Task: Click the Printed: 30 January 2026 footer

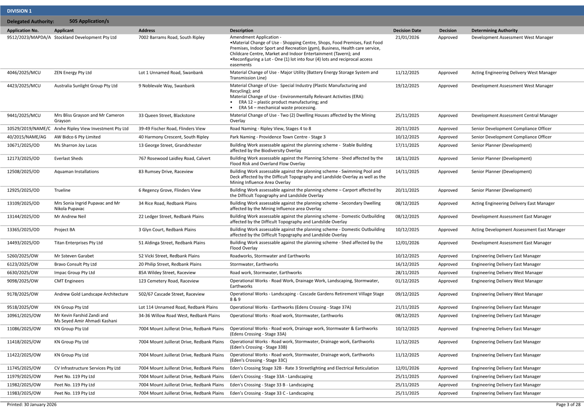Action: (32, 404)
